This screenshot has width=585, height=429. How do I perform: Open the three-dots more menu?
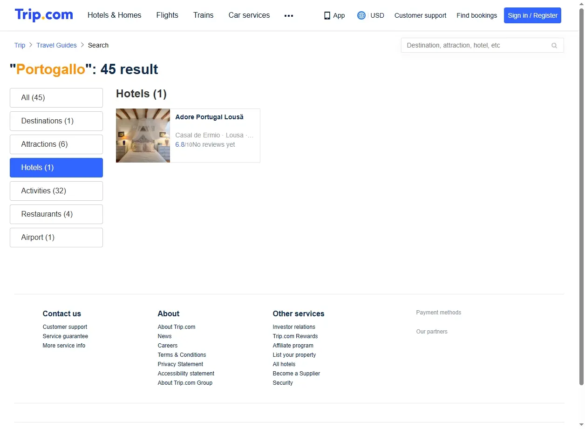[289, 16]
